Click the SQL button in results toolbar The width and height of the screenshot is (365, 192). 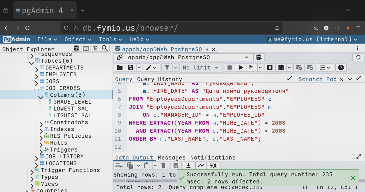click(x=213, y=166)
